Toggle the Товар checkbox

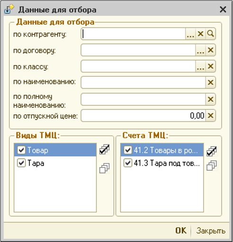click(x=21, y=150)
